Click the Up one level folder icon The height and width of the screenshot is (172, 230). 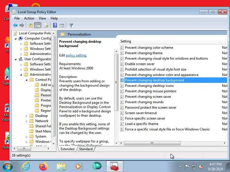click(x=31, y=25)
